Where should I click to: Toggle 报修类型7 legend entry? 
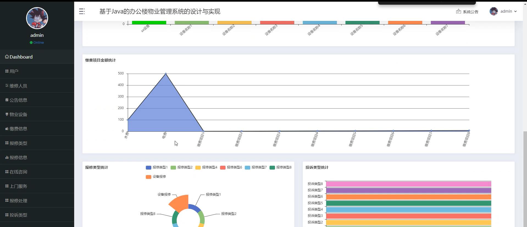pyautogui.click(x=256, y=167)
